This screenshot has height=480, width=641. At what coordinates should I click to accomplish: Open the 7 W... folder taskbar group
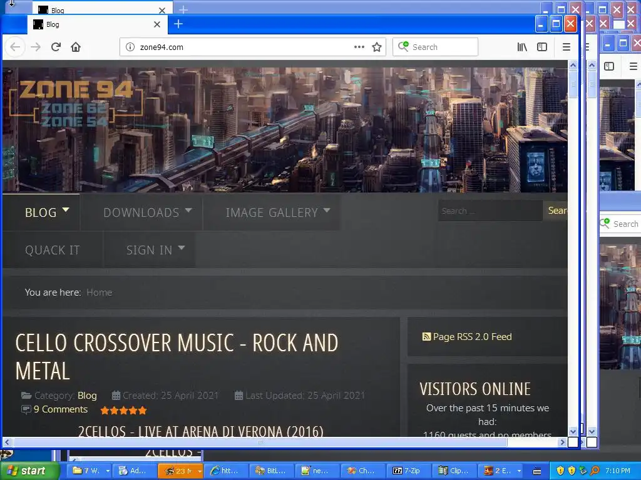87,471
